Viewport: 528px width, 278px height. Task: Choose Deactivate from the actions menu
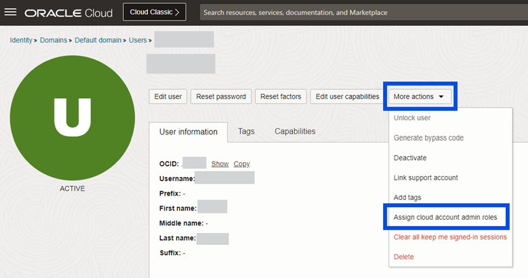tap(410, 158)
